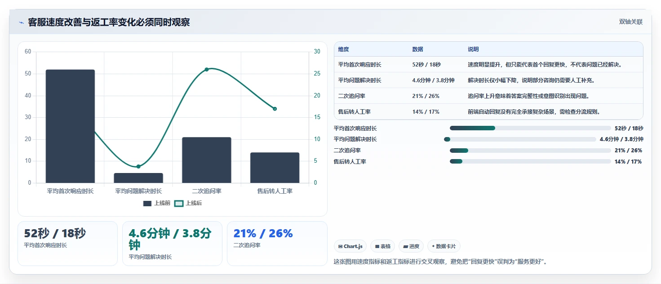Image resolution: width=661 pixels, height=284 pixels.
Task: Toggle the 上线前 legend item
Action: (x=157, y=203)
